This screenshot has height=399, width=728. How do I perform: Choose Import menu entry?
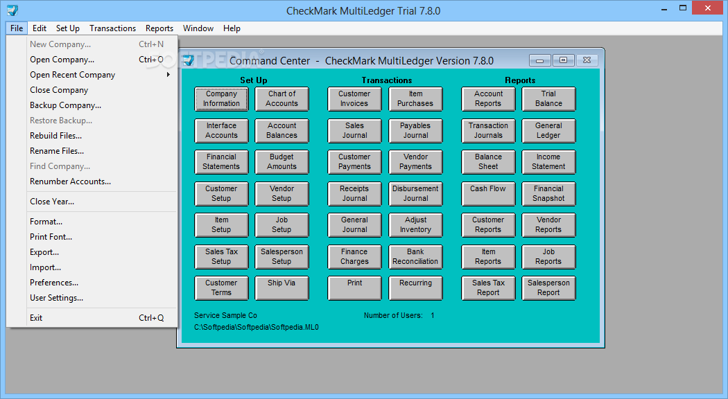(x=92, y=267)
